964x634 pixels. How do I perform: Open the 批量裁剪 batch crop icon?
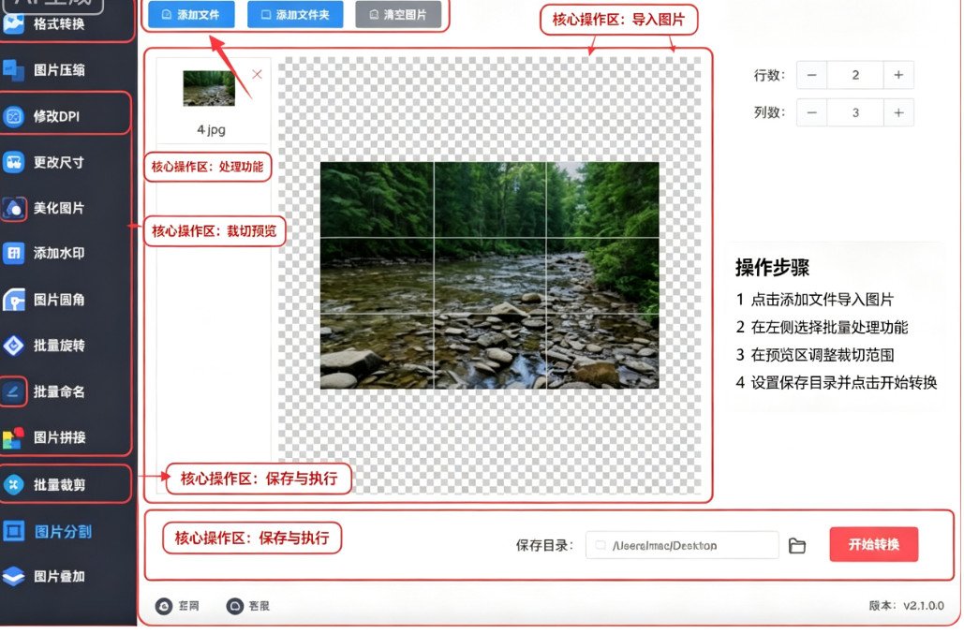click(x=13, y=485)
